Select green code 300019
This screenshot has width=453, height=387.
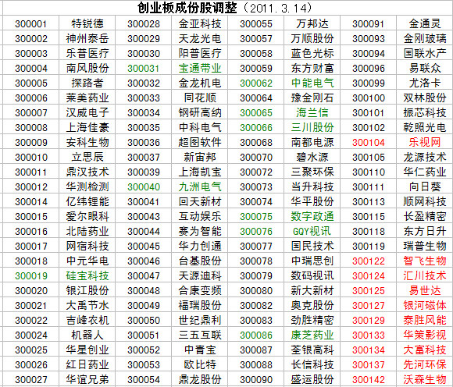click(31, 276)
